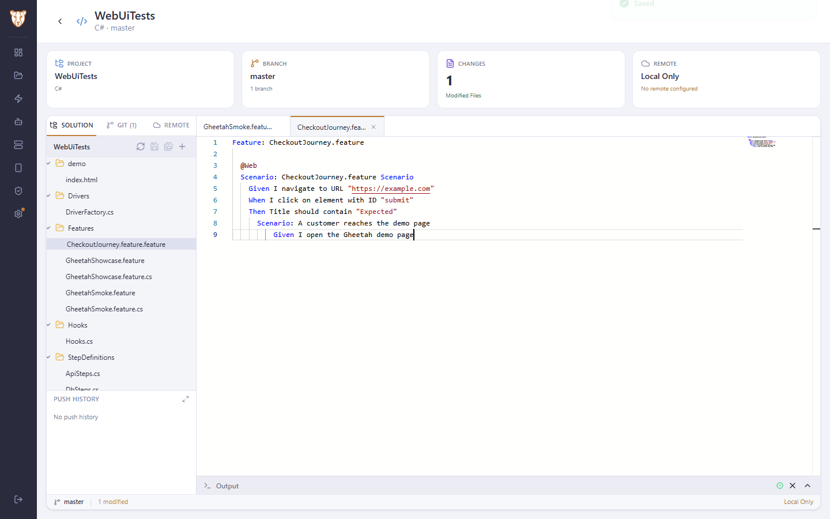The height and width of the screenshot is (519, 830).
Task: Click the logout icon at sidebar bottom
Action: [18, 499]
